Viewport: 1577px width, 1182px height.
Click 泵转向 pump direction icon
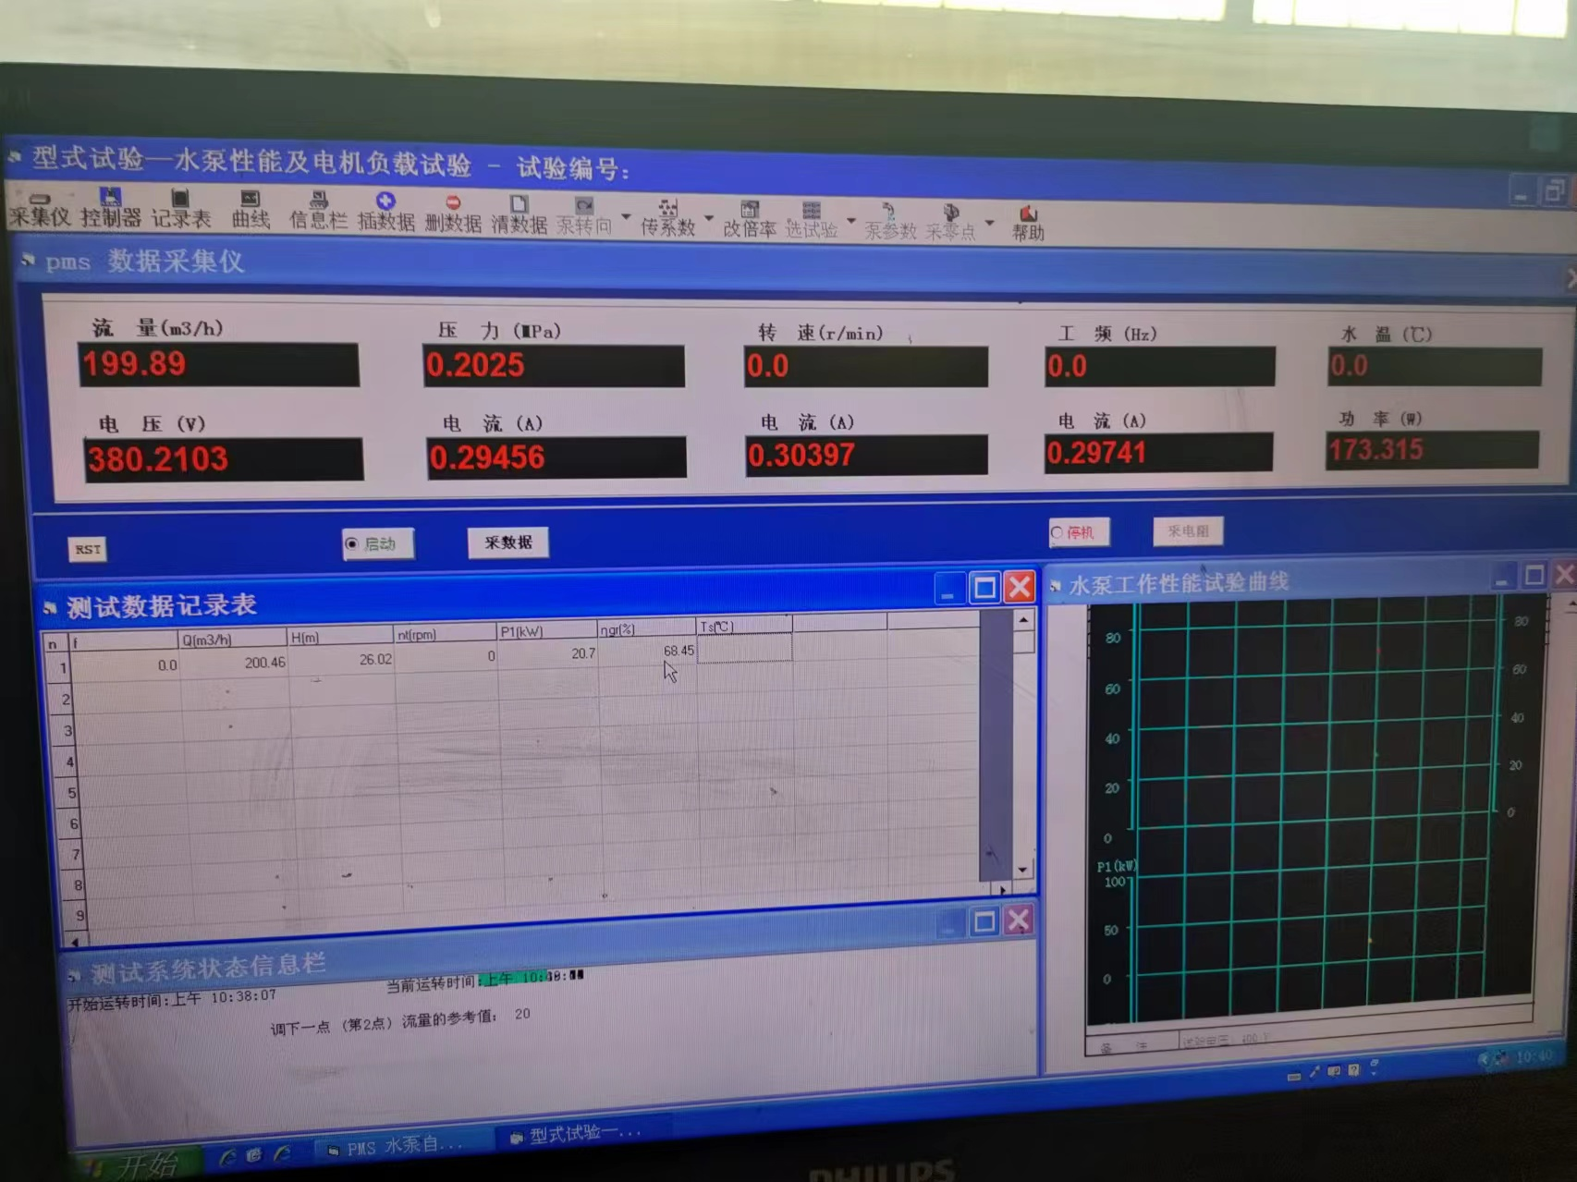(x=584, y=216)
